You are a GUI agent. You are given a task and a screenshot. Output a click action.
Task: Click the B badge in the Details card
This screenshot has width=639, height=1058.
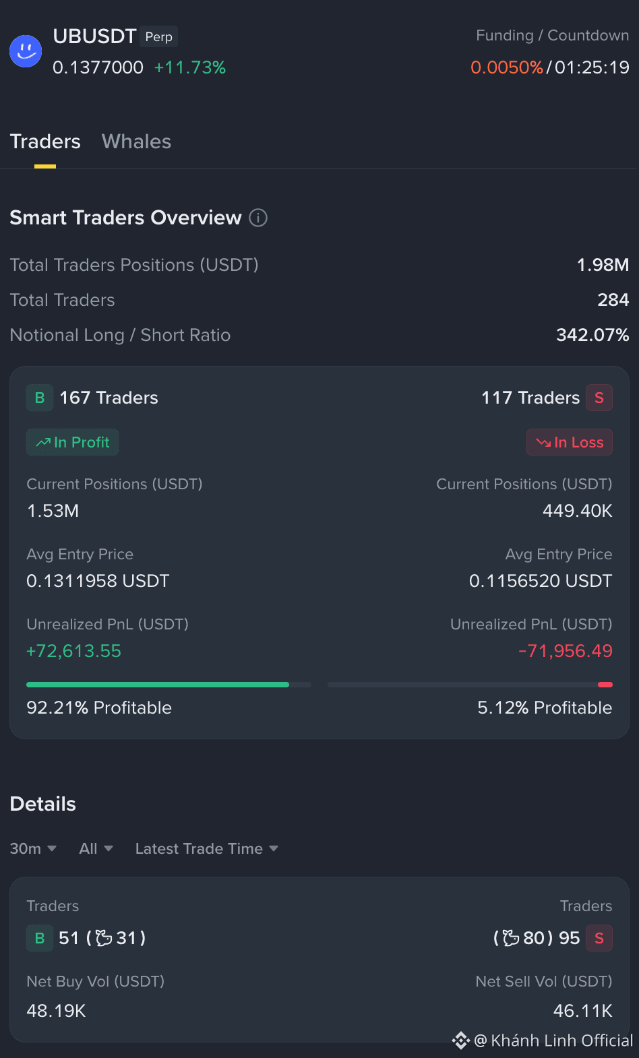pos(40,938)
